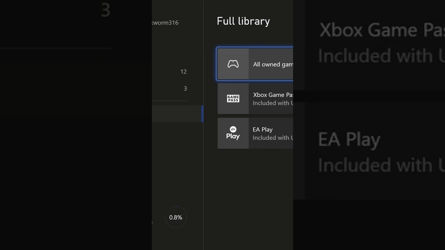Choose EA Play in Full library
This screenshot has width=445, height=250.
click(255, 133)
